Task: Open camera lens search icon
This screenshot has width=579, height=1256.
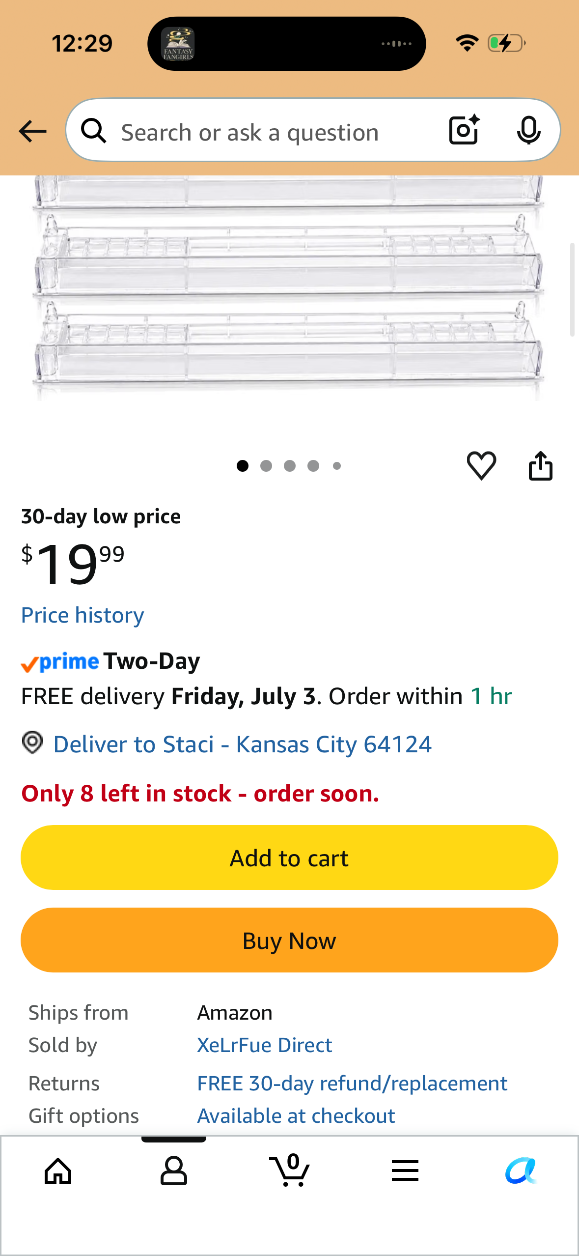Action: (464, 130)
